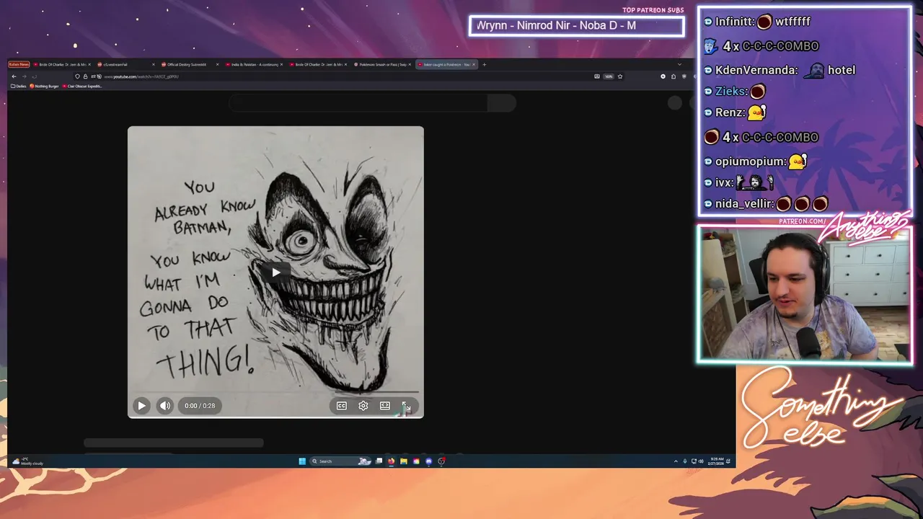
Task: Click the browser forward arrow
Action: (24, 76)
